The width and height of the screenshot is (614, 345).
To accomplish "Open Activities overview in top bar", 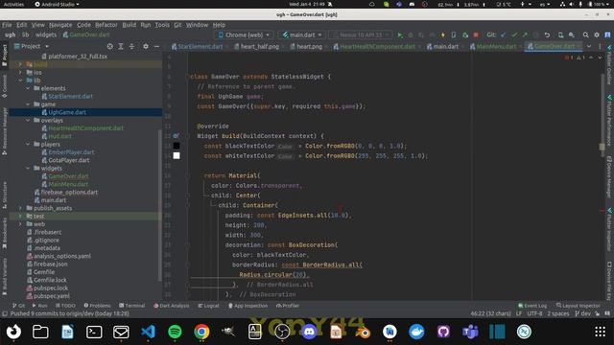I will pos(13,4).
